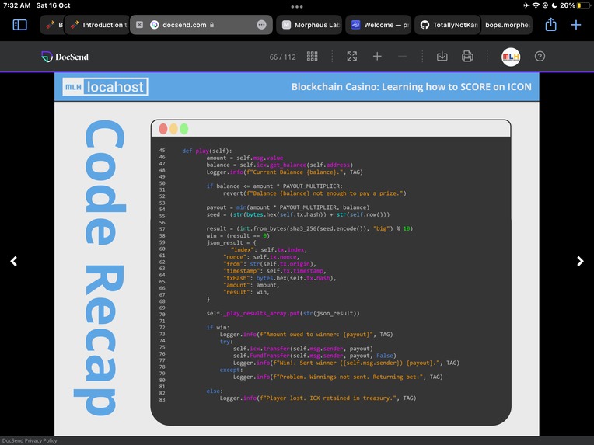
Task: Open the share sheet icon
Action: click(550, 25)
